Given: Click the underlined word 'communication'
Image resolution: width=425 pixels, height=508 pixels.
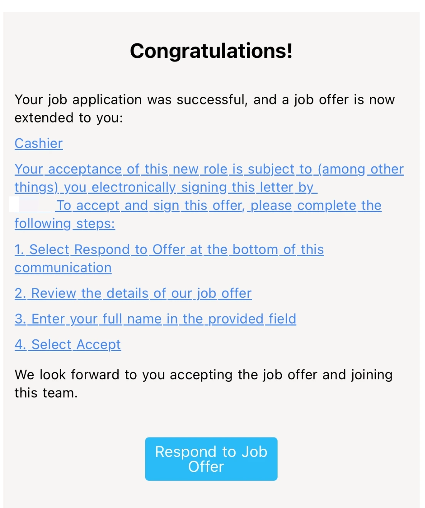Looking at the screenshot, I should [63, 268].
